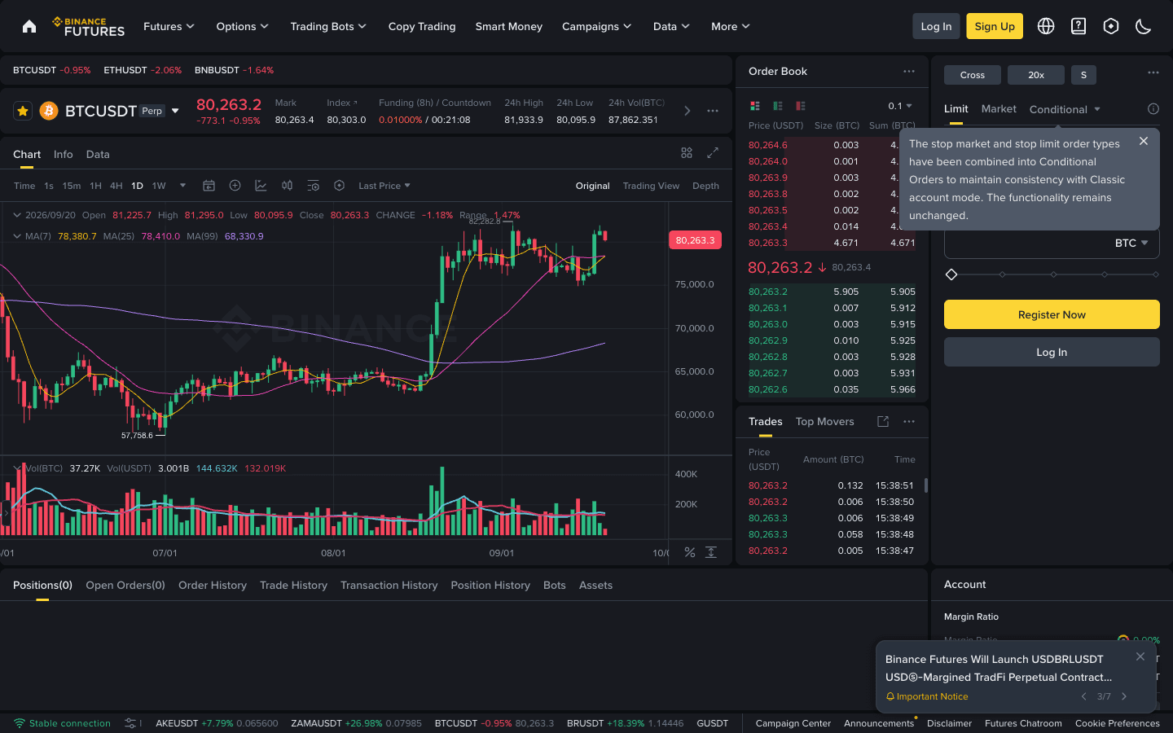Show more market stats arrow
This screenshot has height=733, width=1173.
(x=687, y=111)
